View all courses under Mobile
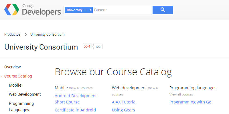Screen dimensions: 229x114 [81, 88]
